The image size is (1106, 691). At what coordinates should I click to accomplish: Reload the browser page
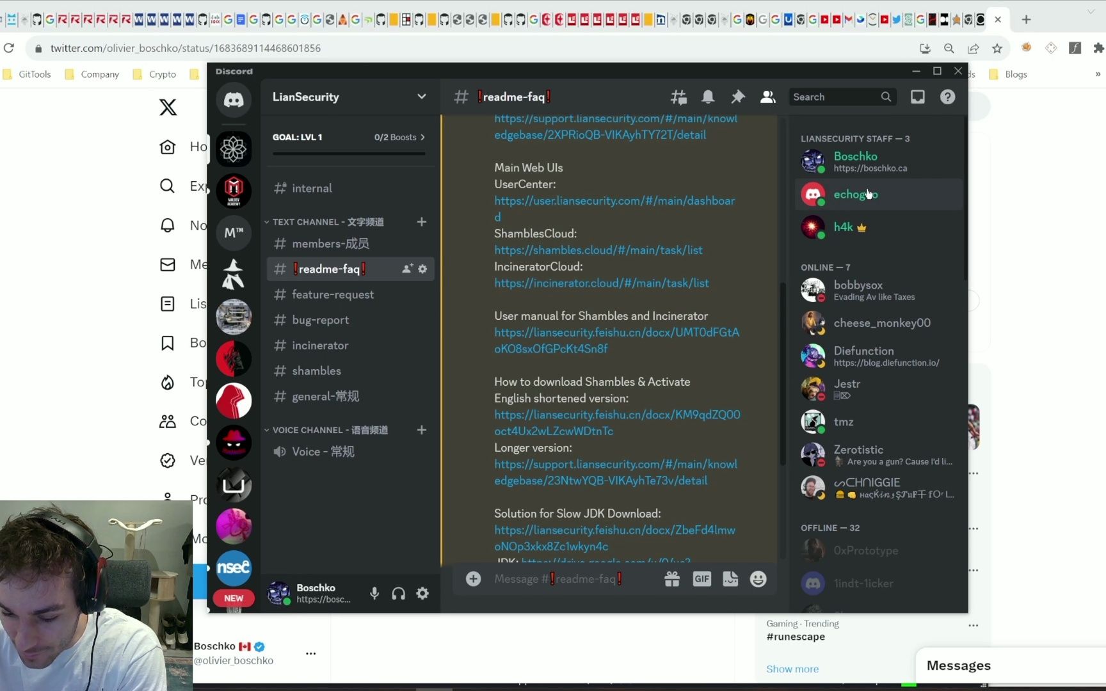tap(9, 49)
